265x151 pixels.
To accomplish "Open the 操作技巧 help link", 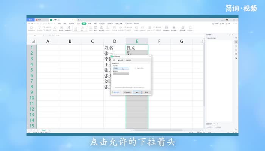I will (116, 92).
